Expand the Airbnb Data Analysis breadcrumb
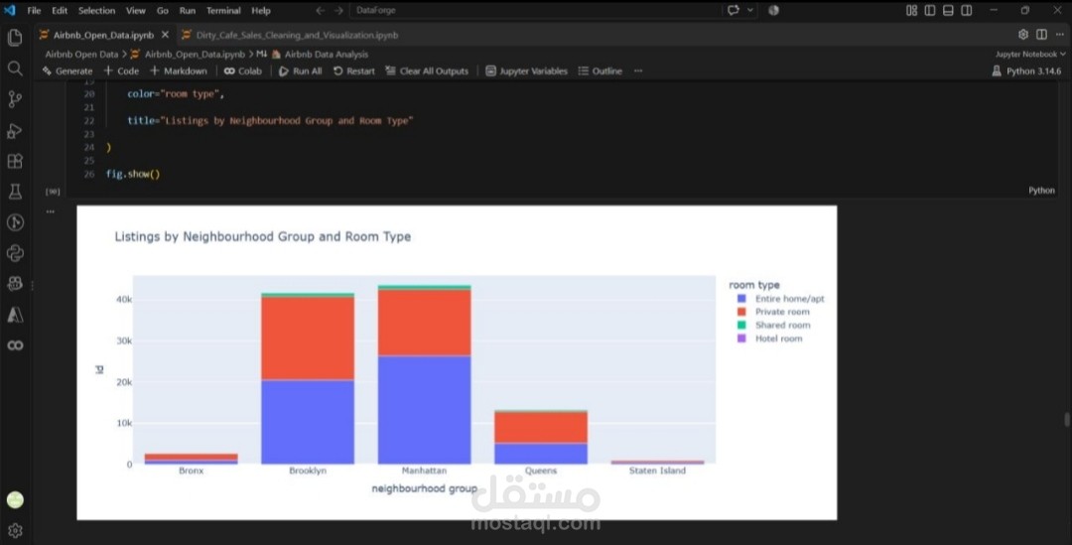 (320, 54)
